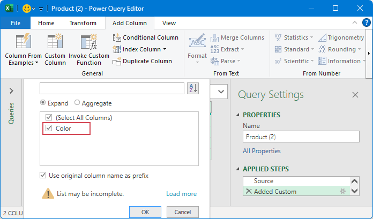The width and height of the screenshot is (373, 219).
Task: Click Invoke Custom Function icon
Action: pos(88,42)
